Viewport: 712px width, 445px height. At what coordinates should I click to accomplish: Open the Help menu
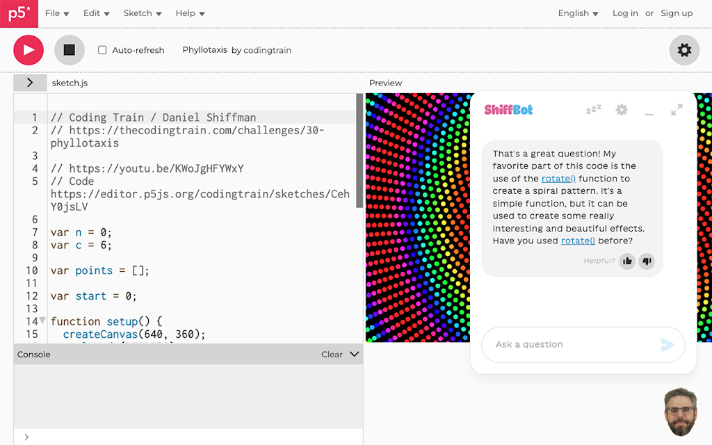click(190, 13)
